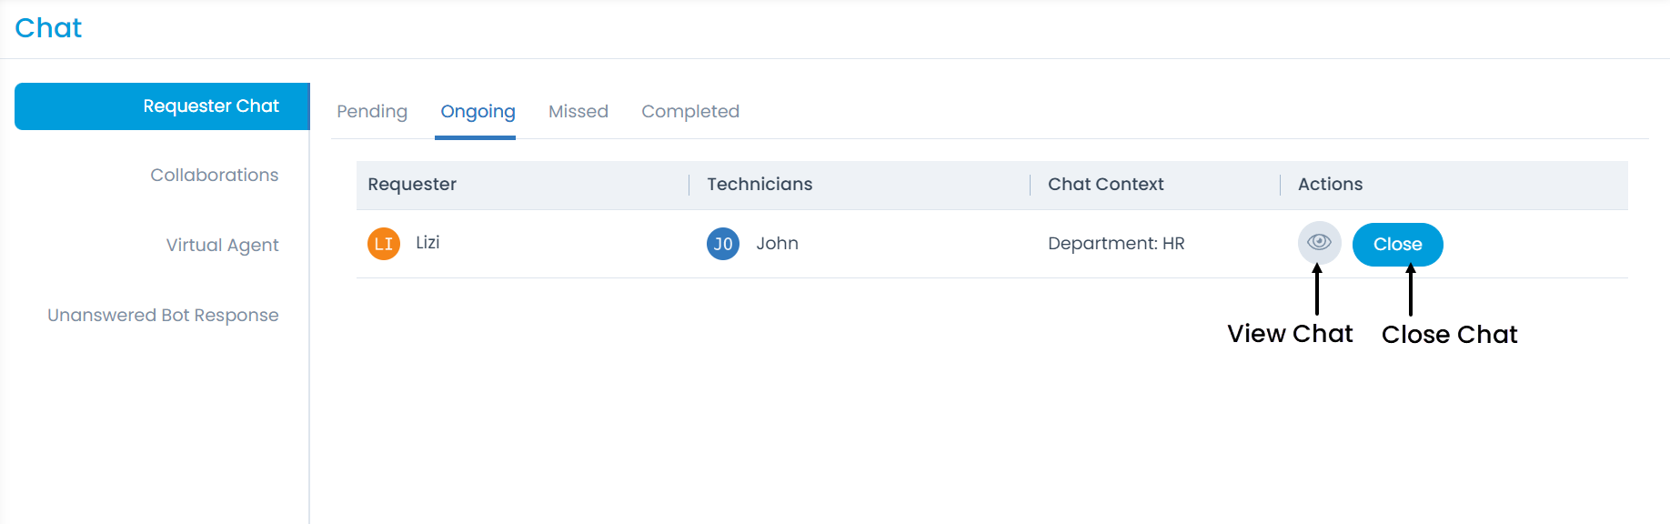Click the Requester column header
Screen dimensions: 1670x524
pyautogui.click(x=412, y=185)
